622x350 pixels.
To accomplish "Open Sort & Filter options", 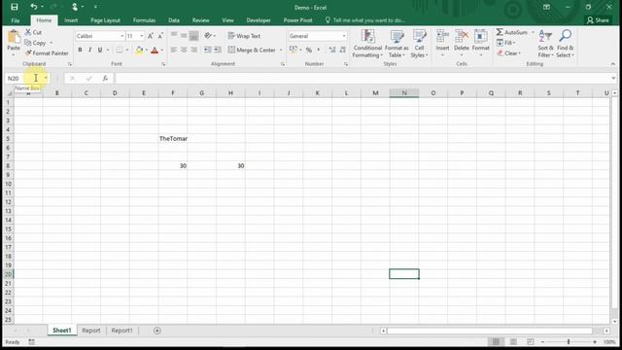I will (x=545, y=44).
